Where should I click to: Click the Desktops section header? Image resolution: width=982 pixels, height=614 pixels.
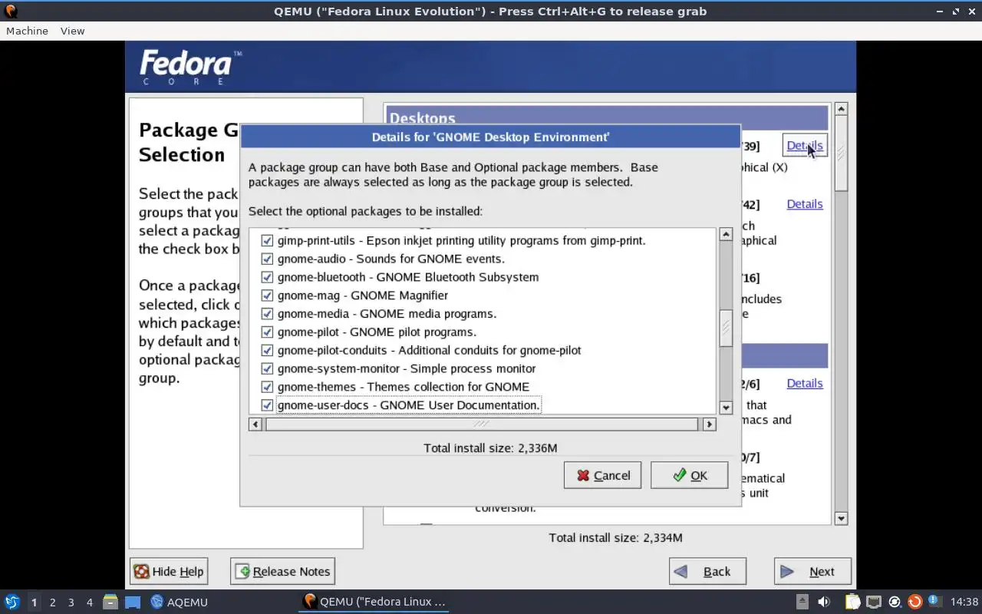point(606,118)
